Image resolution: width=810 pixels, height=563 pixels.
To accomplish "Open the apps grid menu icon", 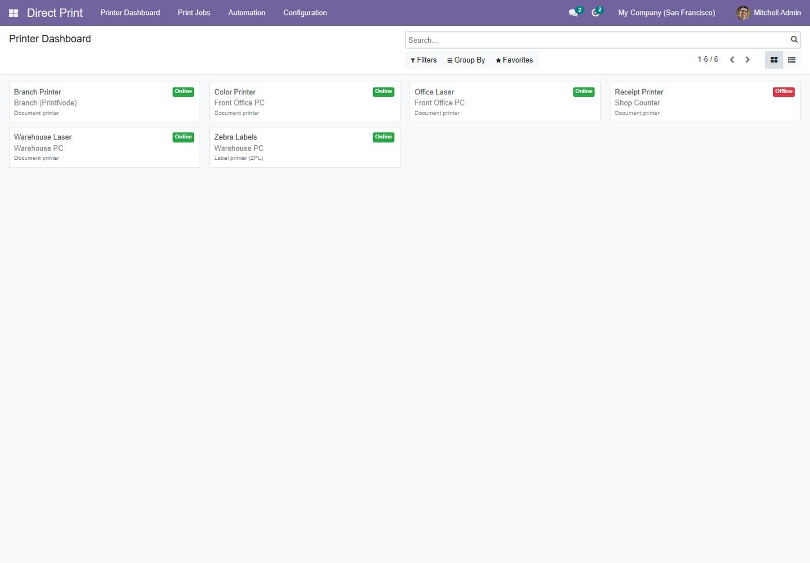I will (x=13, y=13).
